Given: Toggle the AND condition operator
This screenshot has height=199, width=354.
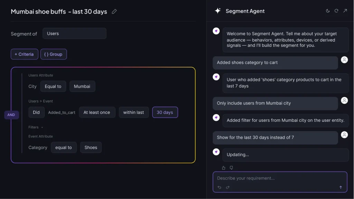Looking at the screenshot, I should (x=11, y=115).
